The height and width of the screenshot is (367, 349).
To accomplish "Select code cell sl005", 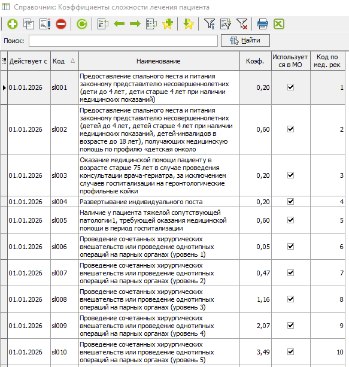I will pos(65,220).
